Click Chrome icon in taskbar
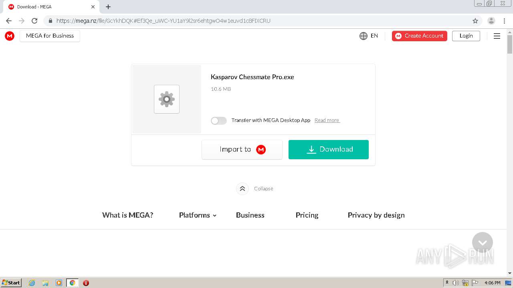Image resolution: width=513 pixels, height=288 pixels. [72, 283]
